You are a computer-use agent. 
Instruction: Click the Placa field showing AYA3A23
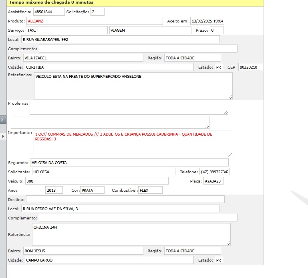pos(213,181)
